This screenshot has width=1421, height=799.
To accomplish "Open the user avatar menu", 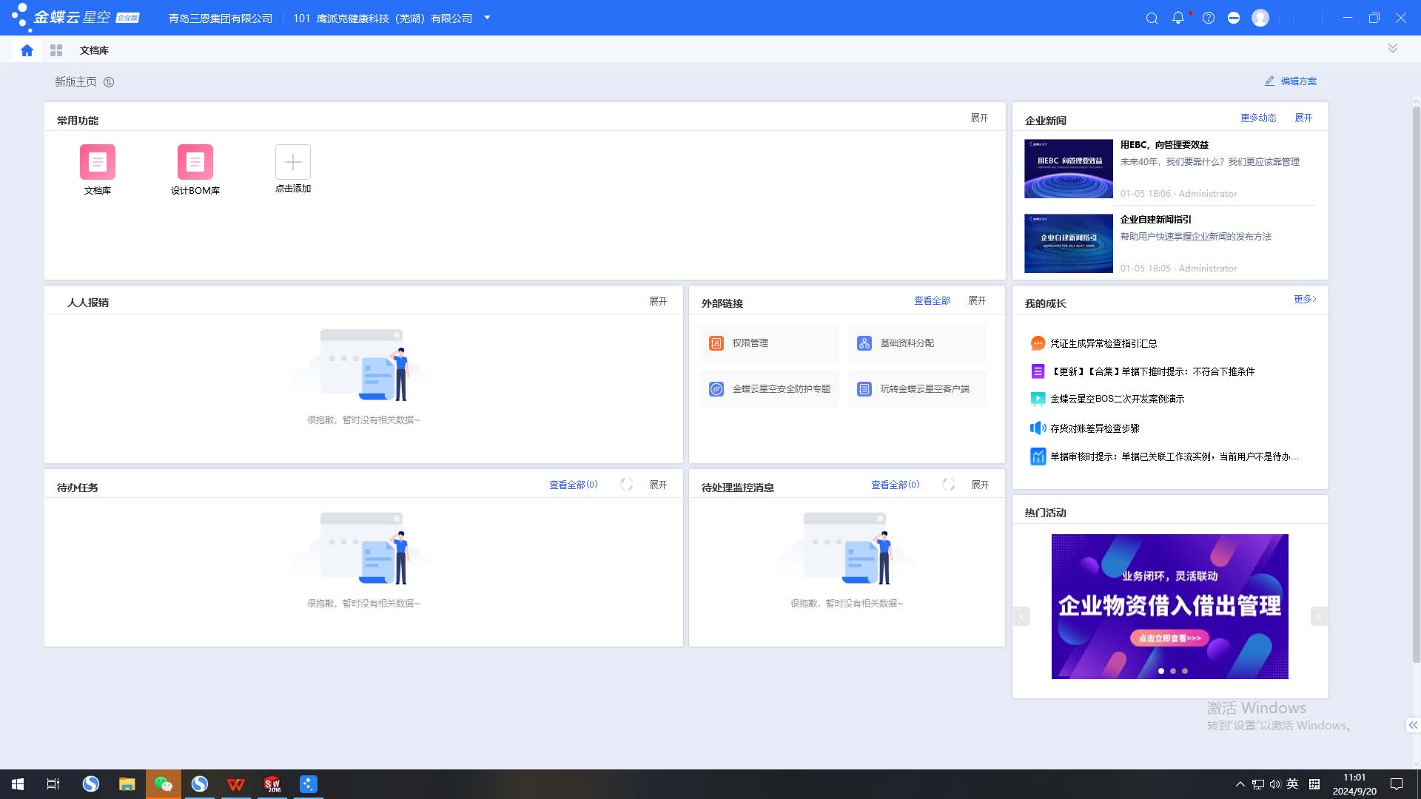I will click(1260, 18).
